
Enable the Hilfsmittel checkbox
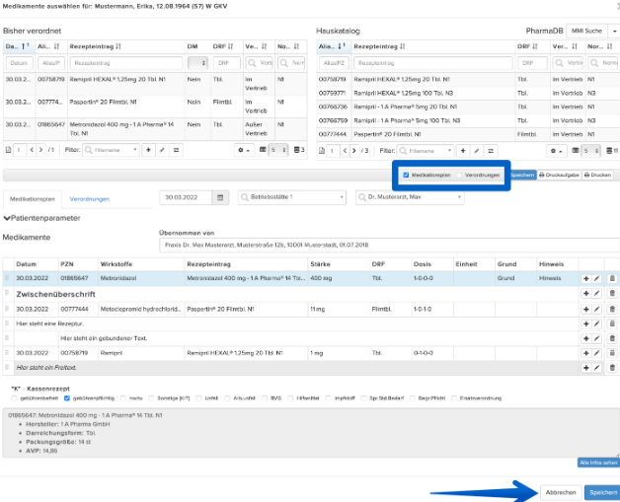pos(290,398)
